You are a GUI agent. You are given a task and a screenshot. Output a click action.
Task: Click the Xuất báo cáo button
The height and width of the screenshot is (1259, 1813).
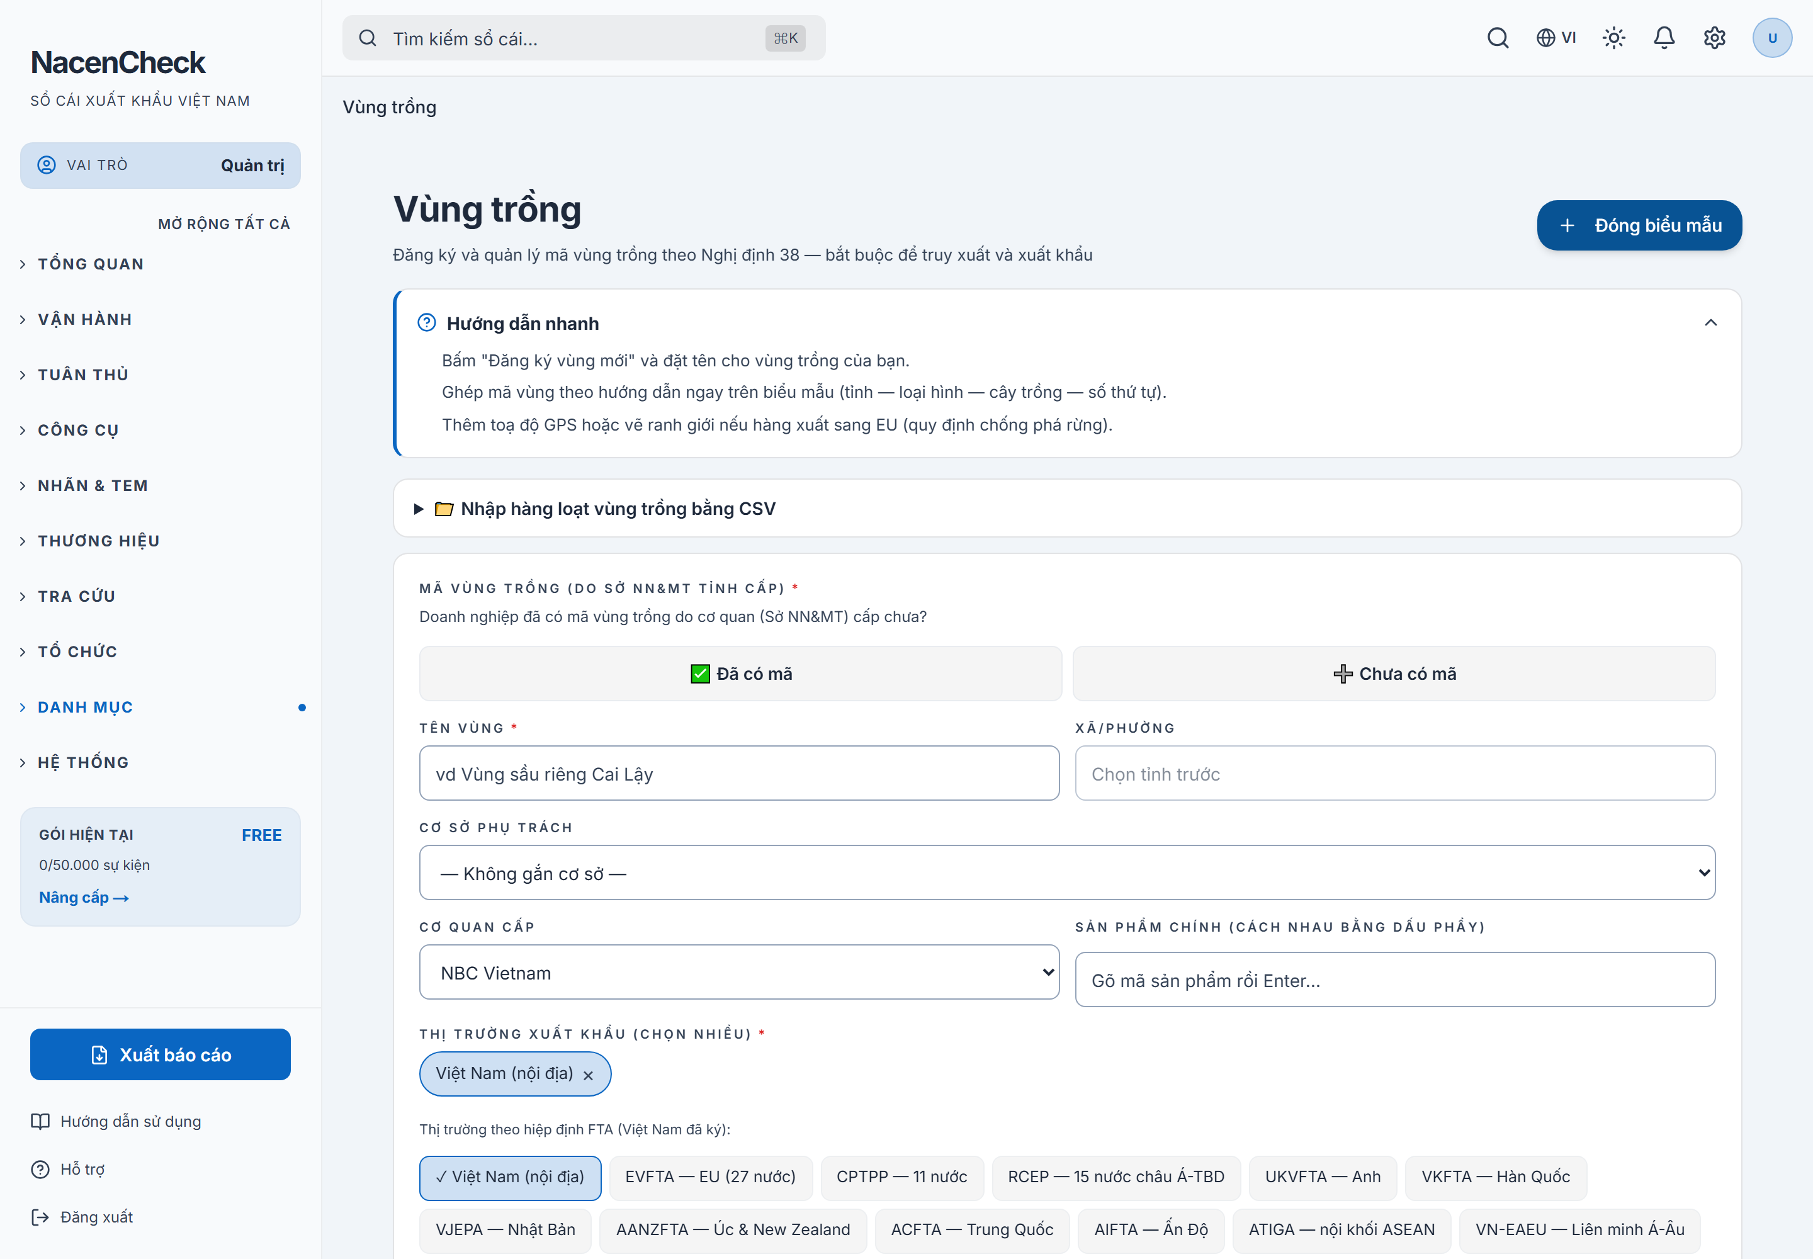(160, 1054)
